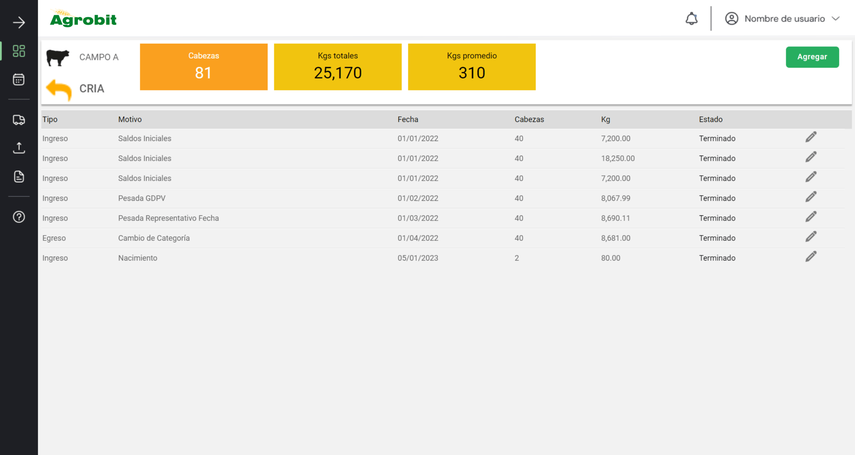Open the dashboard grid icon in sidebar
The height and width of the screenshot is (455, 855).
(x=19, y=51)
